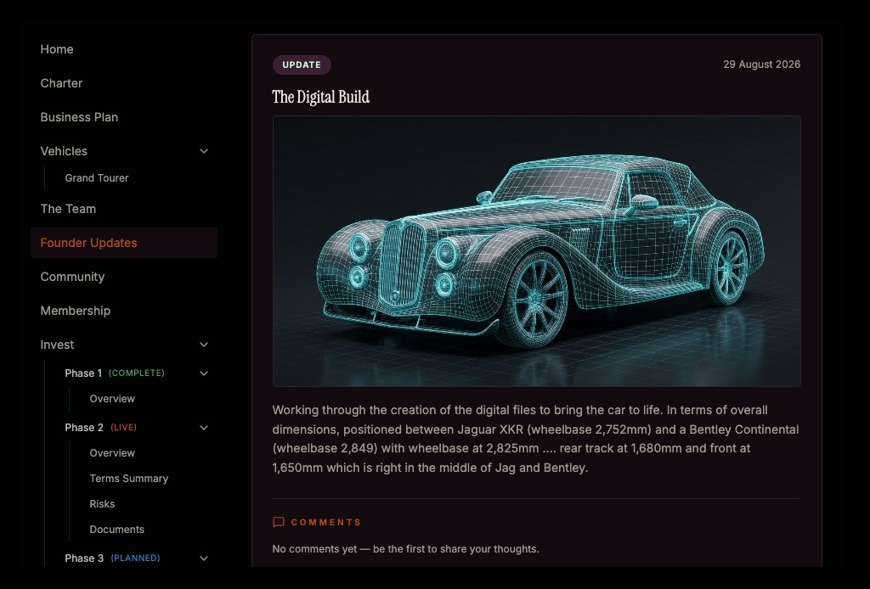The height and width of the screenshot is (589, 870).
Task: Toggle the Phase 3 chevron
Action: tap(204, 558)
